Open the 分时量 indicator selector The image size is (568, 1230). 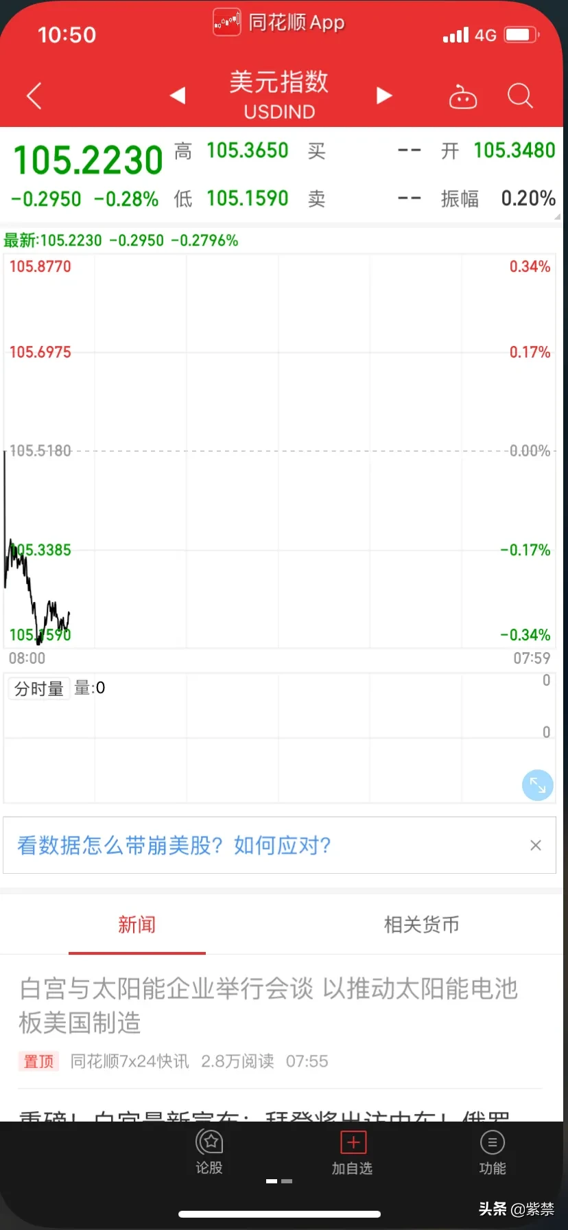coord(39,688)
